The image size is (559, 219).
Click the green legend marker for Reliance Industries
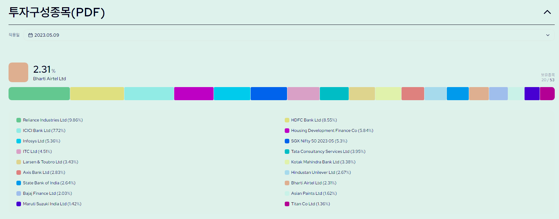(x=19, y=120)
